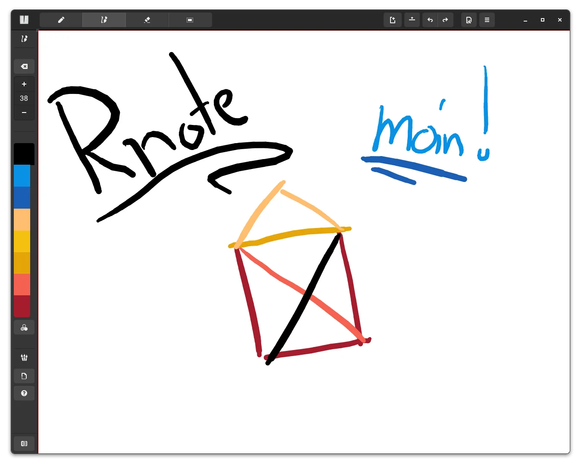Pick the dark blue color swatch

point(22,198)
